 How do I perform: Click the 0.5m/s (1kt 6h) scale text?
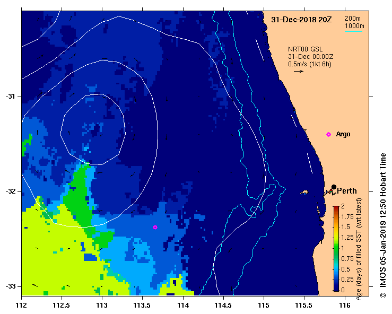(309, 64)
